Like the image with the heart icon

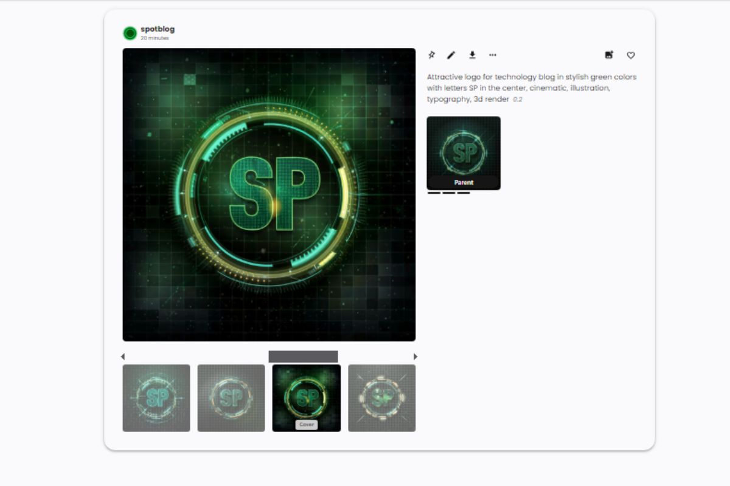click(631, 55)
